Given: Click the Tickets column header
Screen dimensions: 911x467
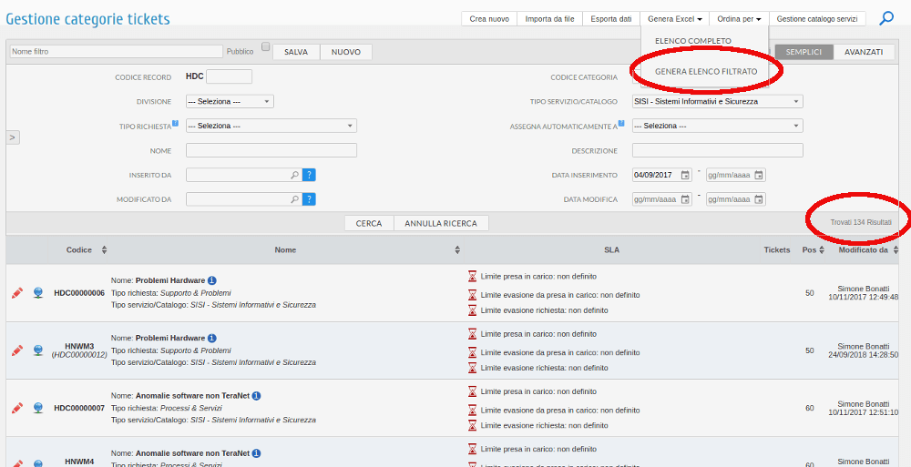Looking at the screenshot, I should 777,249.
